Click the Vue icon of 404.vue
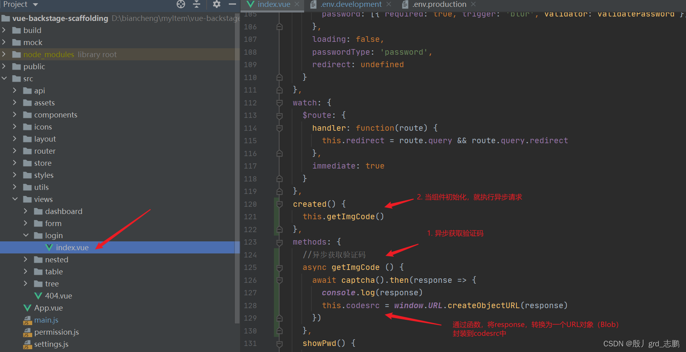 (38, 296)
